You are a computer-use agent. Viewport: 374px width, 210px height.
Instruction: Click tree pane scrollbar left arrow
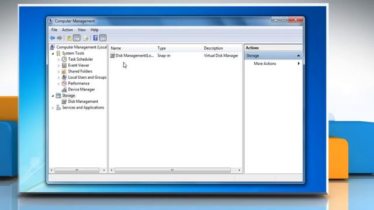[51, 170]
